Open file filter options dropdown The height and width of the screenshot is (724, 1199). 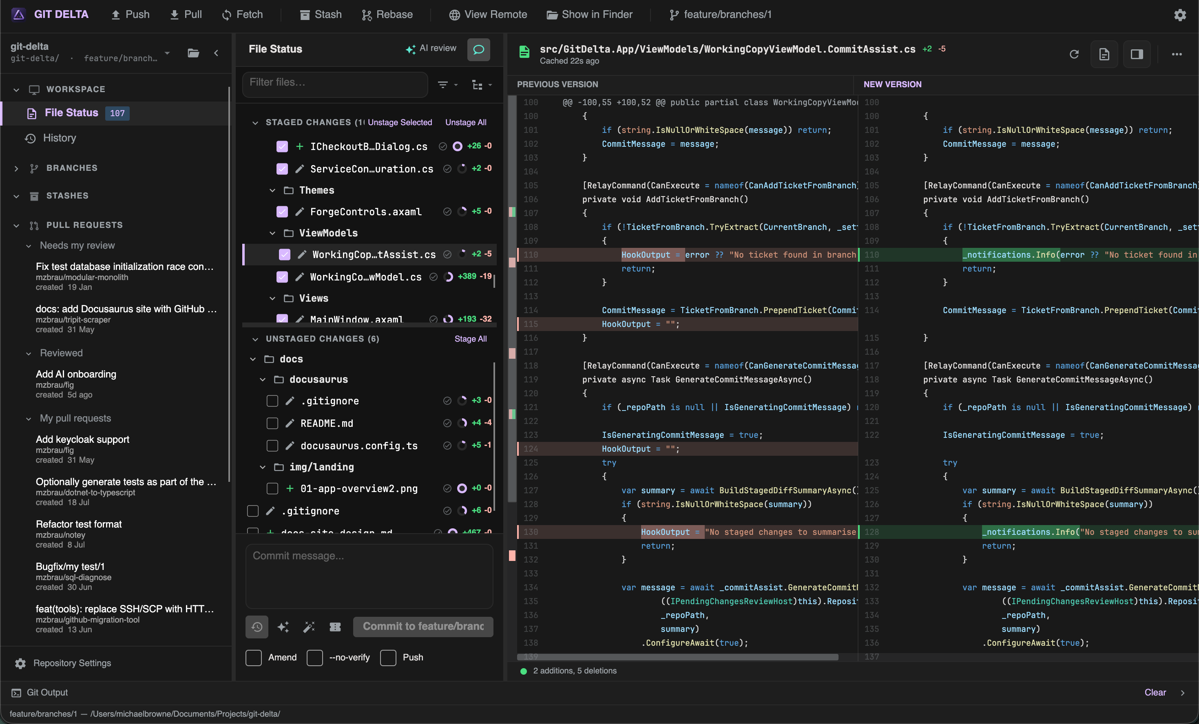coord(448,85)
